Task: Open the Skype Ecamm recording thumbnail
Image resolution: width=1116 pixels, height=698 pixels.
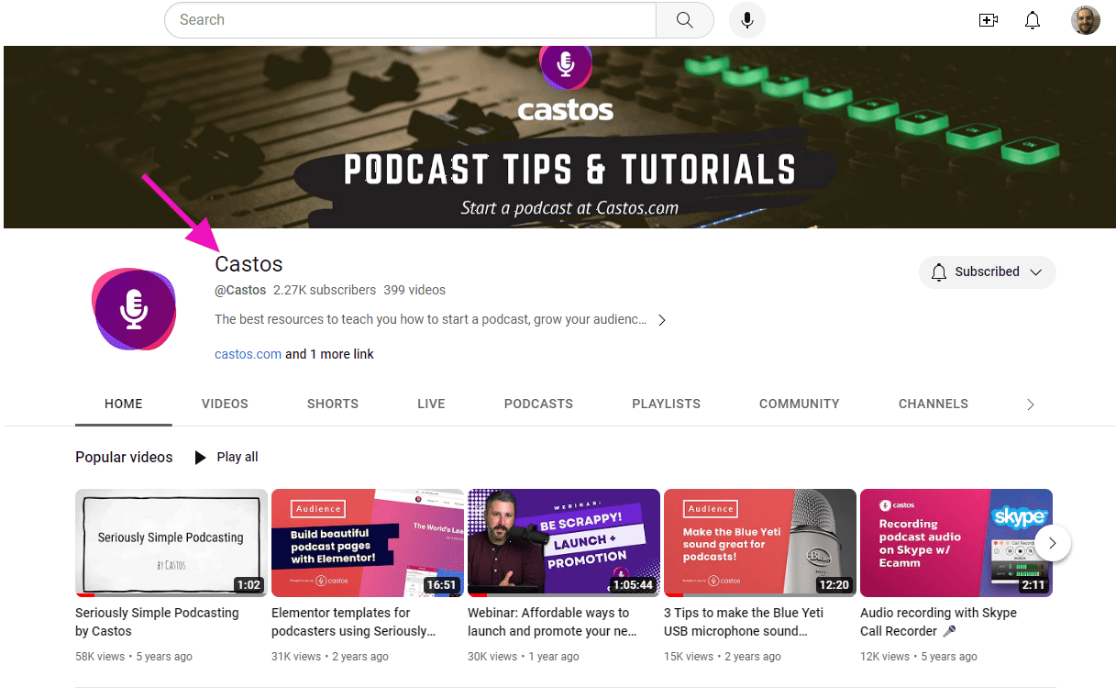Action: (956, 543)
